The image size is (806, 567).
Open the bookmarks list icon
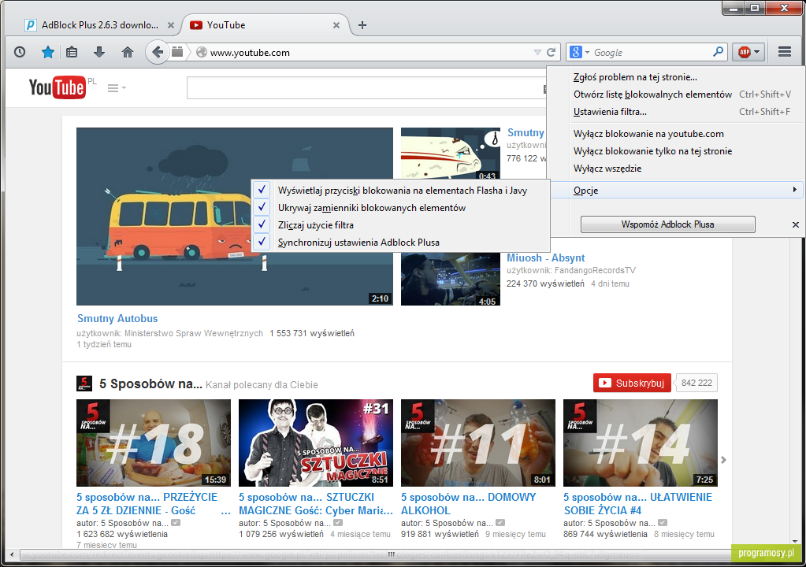(x=72, y=52)
